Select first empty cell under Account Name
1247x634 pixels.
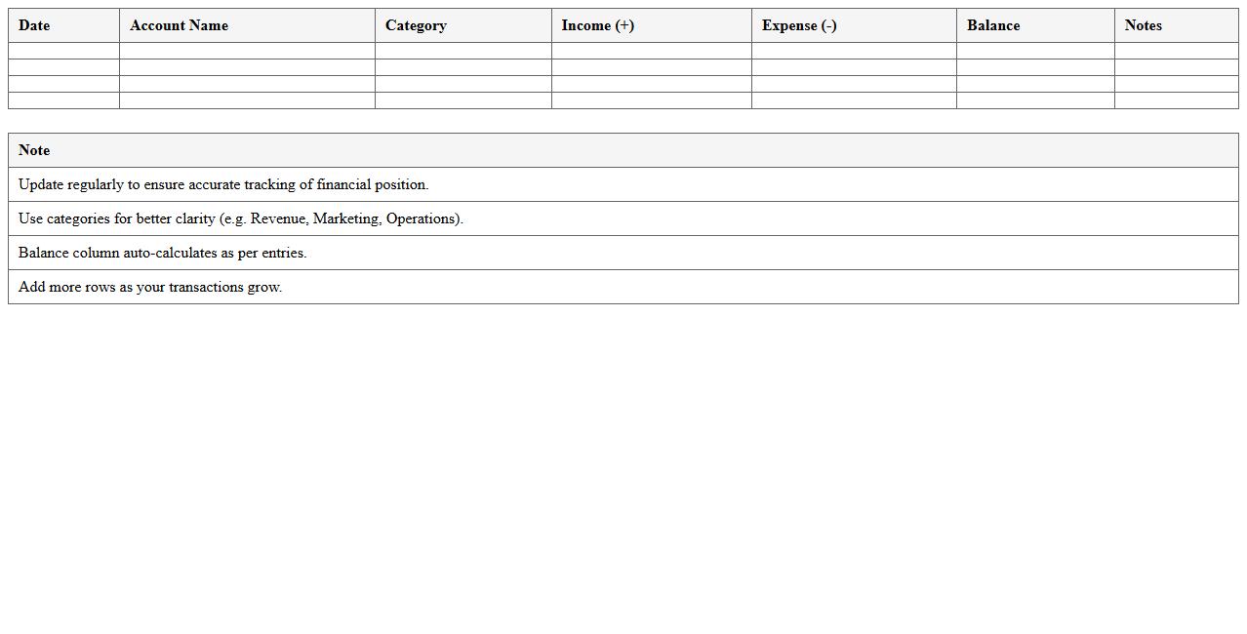pyautogui.click(x=247, y=51)
